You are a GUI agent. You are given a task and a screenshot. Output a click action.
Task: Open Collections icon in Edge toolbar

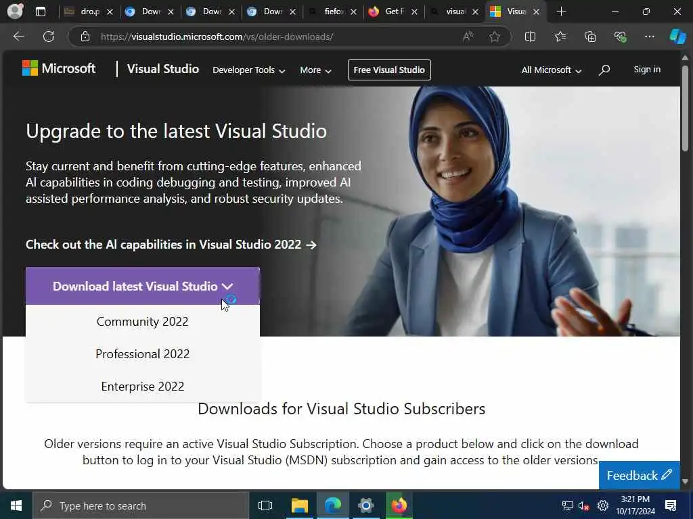(x=590, y=36)
